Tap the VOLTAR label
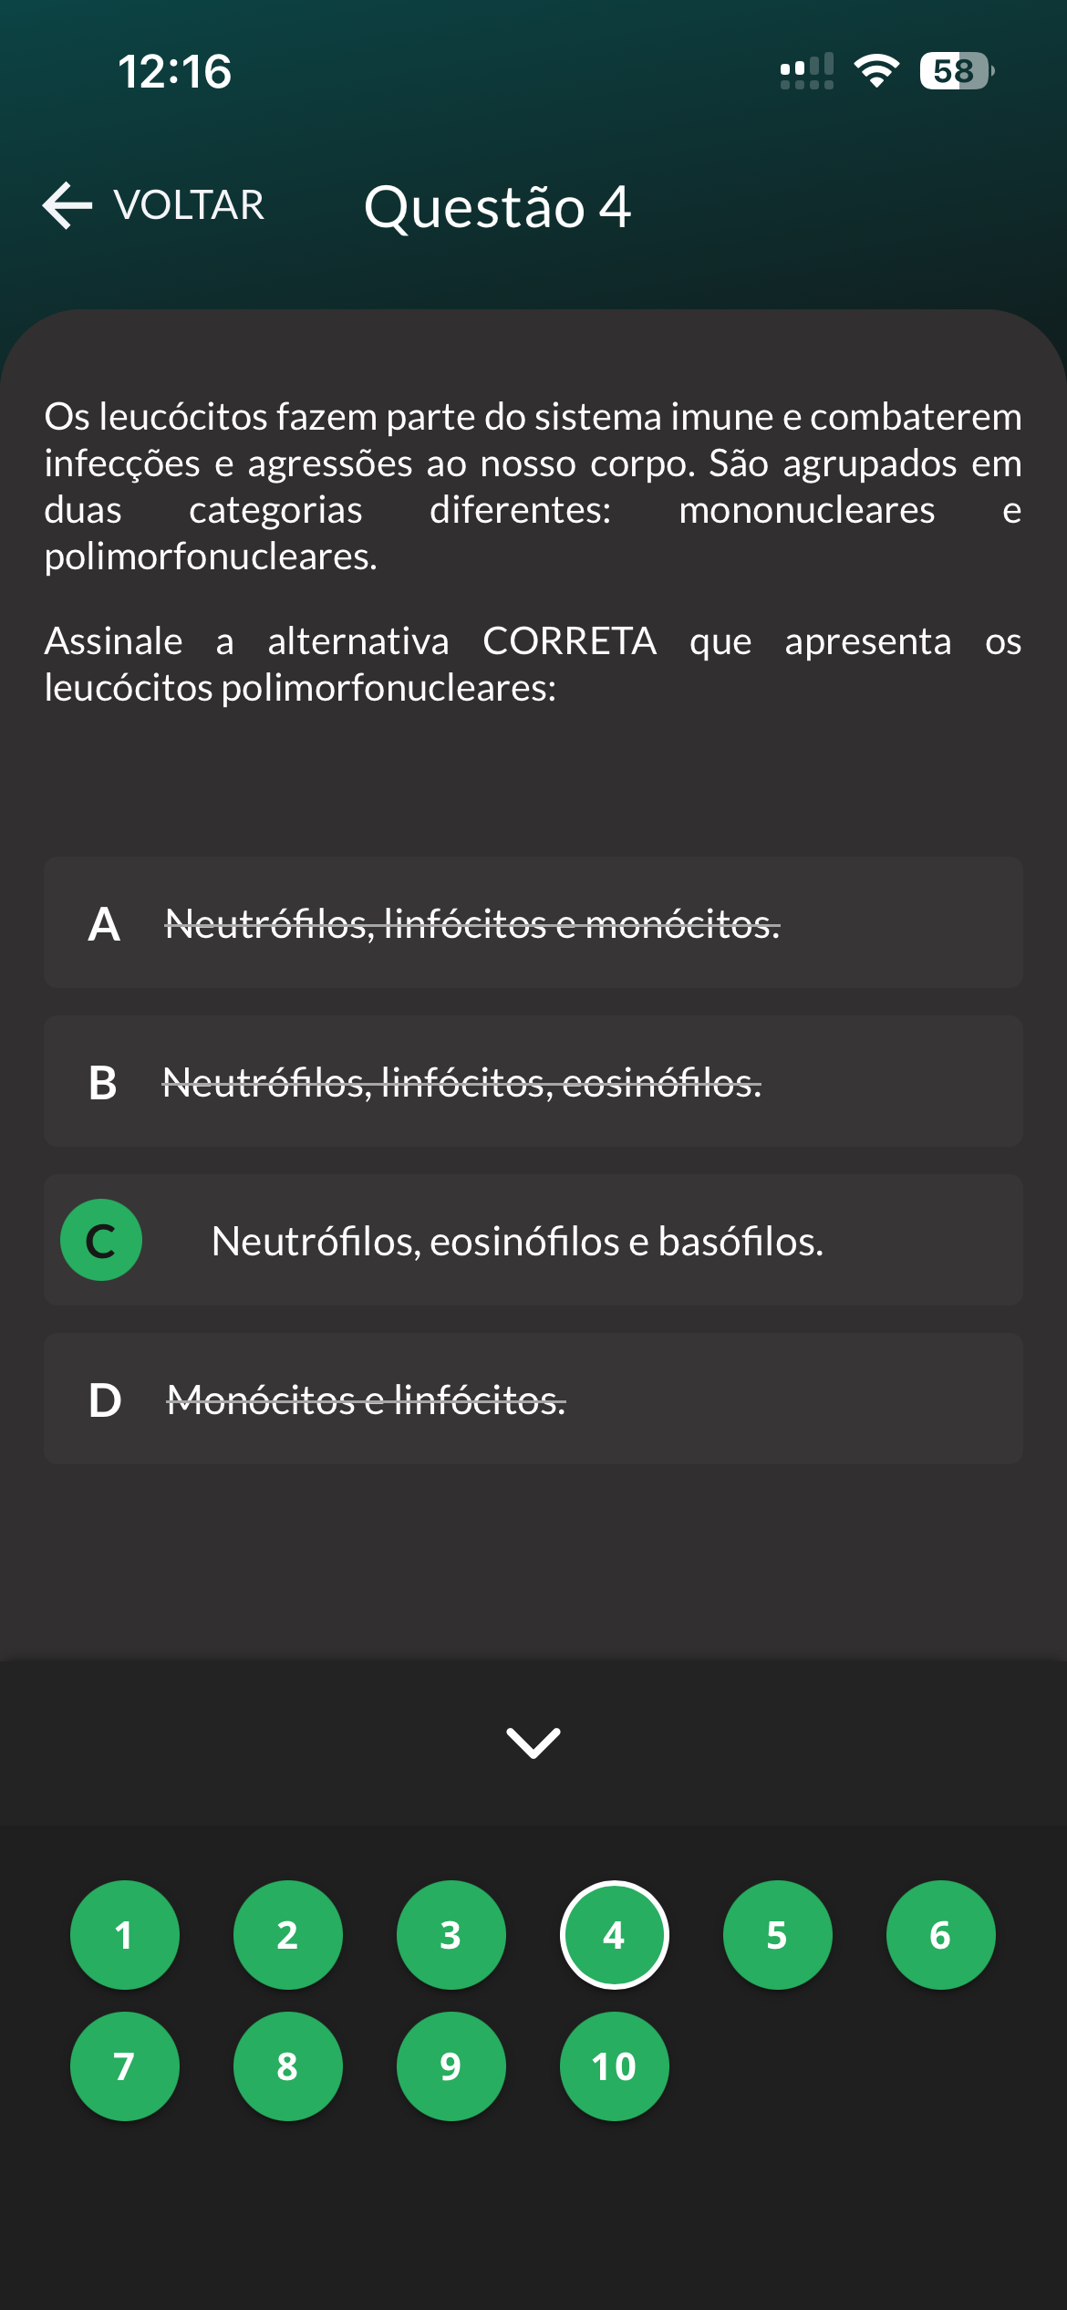This screenshot has width=1067, height=2310. point(189,204)
